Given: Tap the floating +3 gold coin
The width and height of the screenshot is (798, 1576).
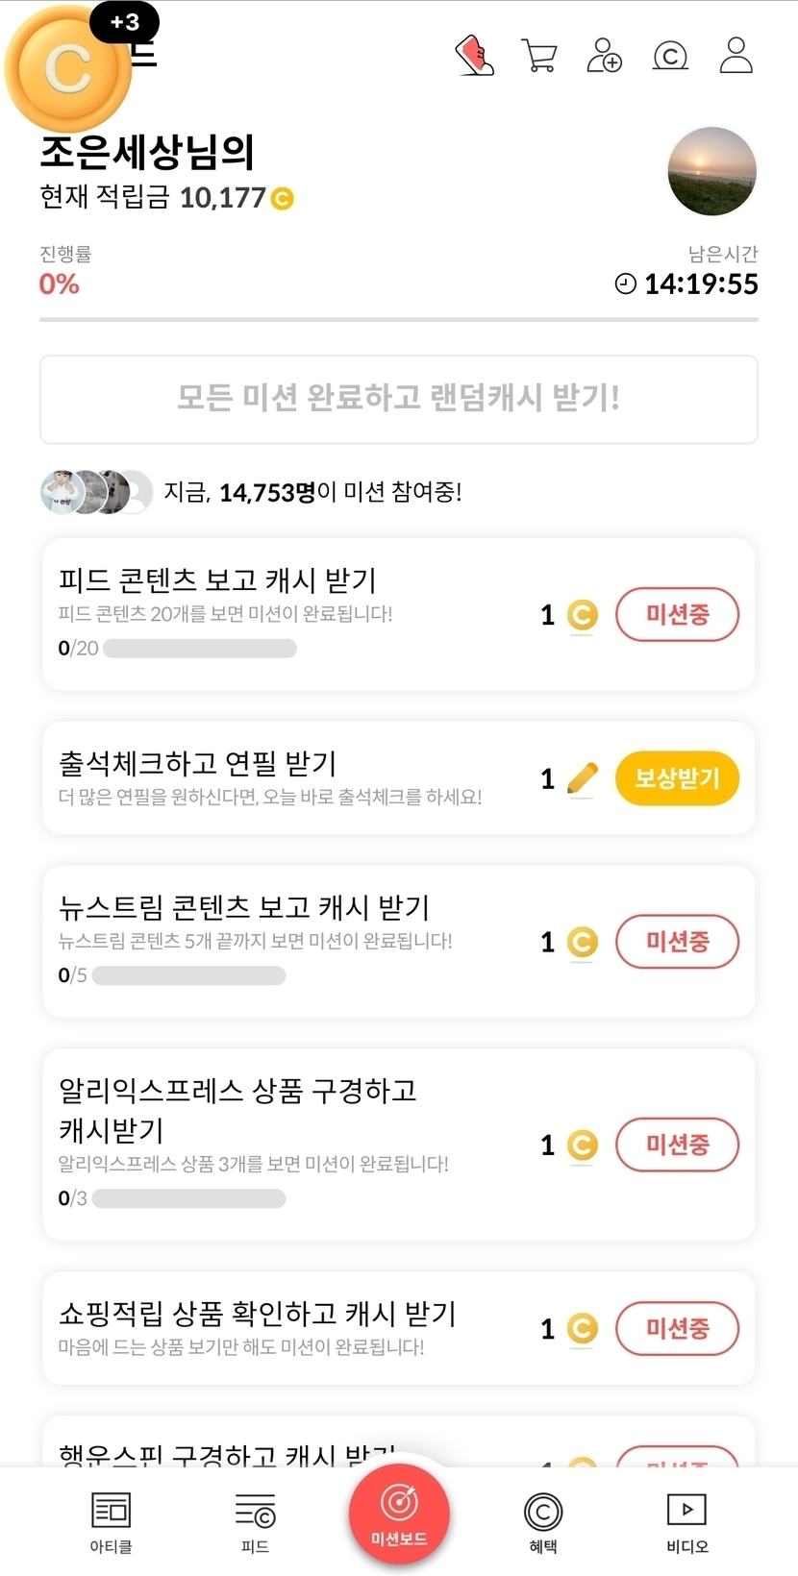Looking at the screenshot, I should coord(67,69).
